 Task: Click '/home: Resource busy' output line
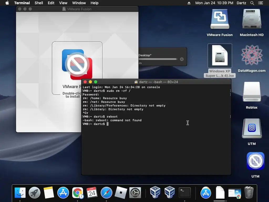point(105,98)
